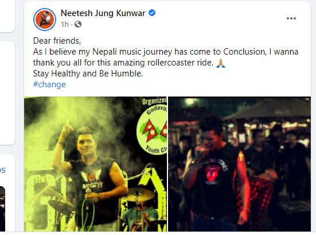Click the "Dear friends," line of post text
Screen dimensions: 316x235
coord(57,41)
